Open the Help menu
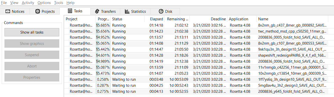 point(71,3)
